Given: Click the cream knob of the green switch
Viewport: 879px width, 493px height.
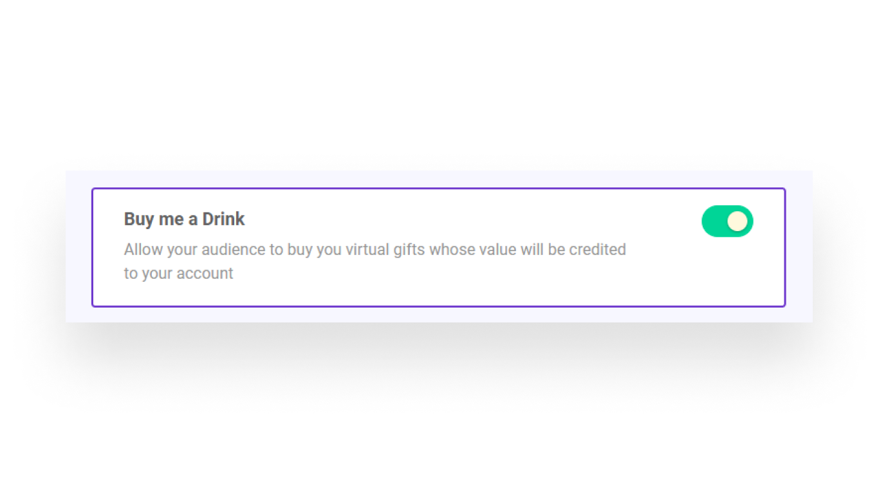Looking at the screenshot, I should point(737,221).
